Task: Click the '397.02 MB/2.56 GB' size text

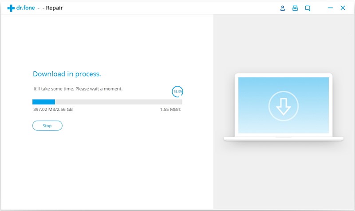Action: tap(53, 109)
